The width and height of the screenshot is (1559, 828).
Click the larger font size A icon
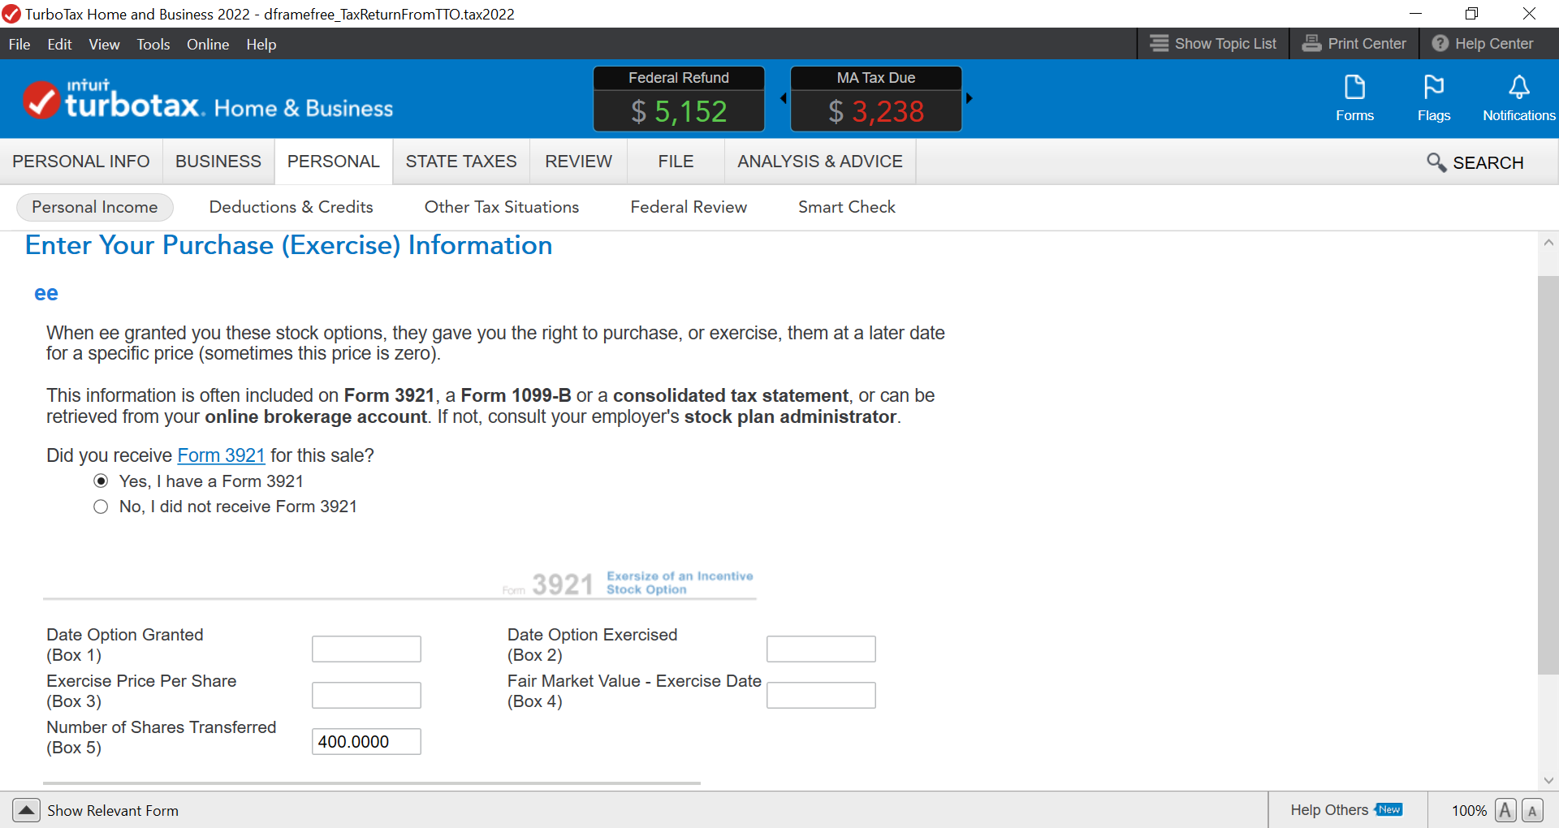(1505, 810)
